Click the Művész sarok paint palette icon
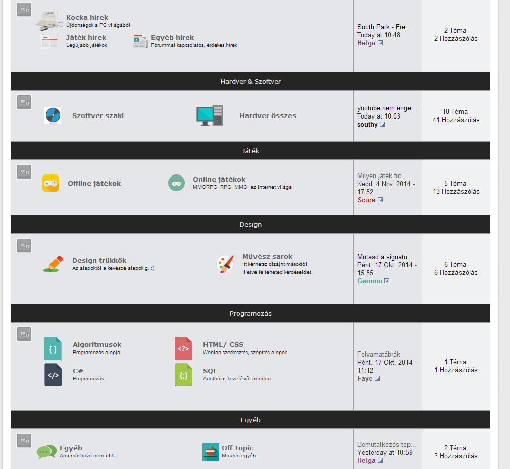Image resolution: width=510 pixels, height=469 pixels. [x=225, y=264]
